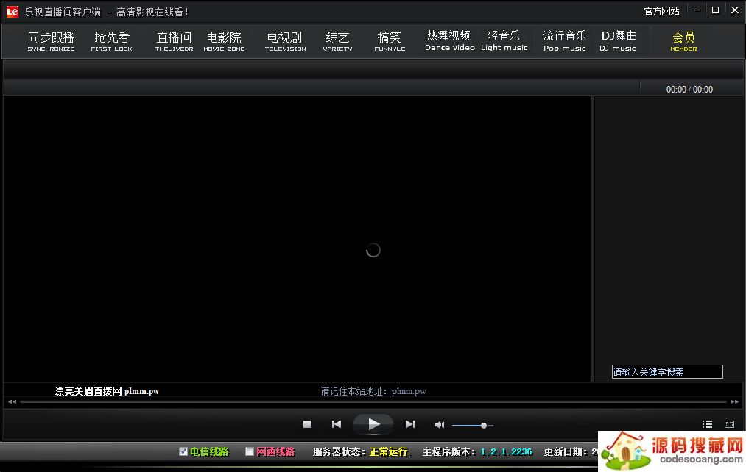
Task: Open the 电影院 Movie Zone tab
Action: [224, 41]
